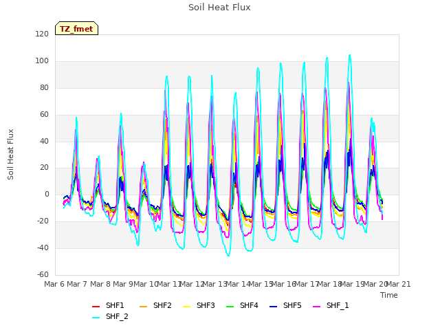This screenshot has height=330, width=440.
Task: Click the Time axis label
Action: pyautogui.click(x=389, y=295)
